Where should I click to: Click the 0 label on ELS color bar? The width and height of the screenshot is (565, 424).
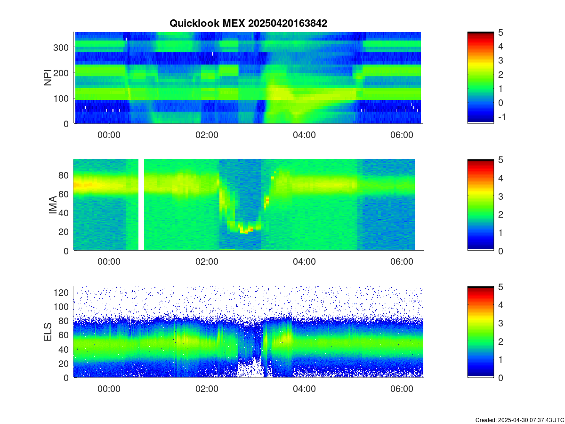(x=501, y=377)
